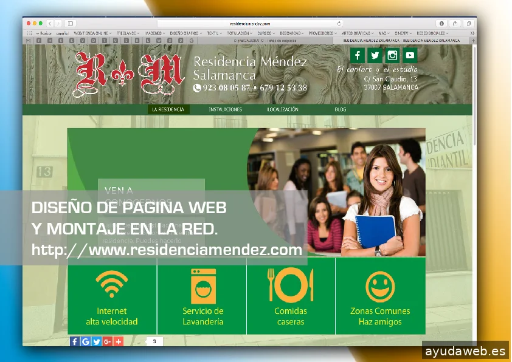Viewport: 512px width, 362px height.
Task: Open the INSTALACIONES menu item
Action: (x=225, y=109)
